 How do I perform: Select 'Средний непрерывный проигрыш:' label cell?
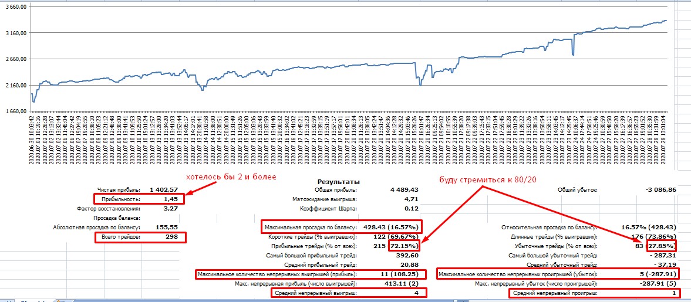[555, 293]
